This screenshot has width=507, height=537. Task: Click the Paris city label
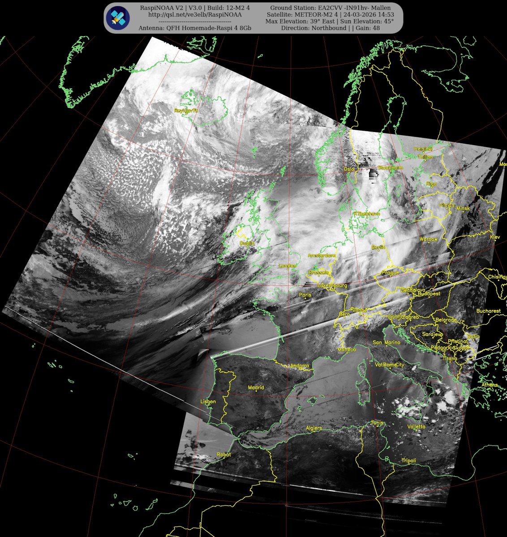[x=305, y=295]
